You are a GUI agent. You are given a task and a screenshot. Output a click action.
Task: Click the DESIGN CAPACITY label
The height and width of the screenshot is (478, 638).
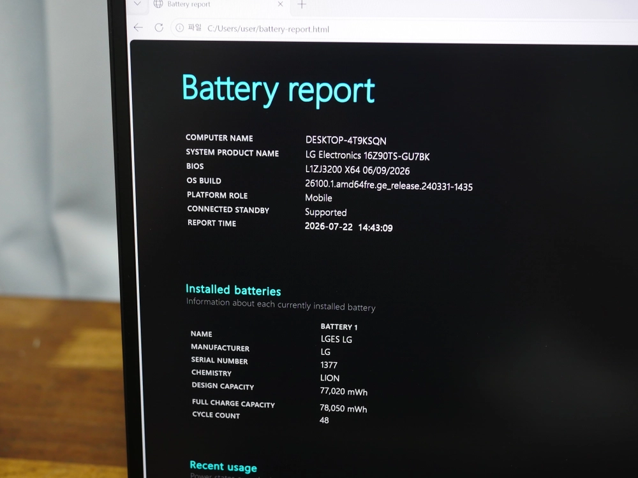[223, 386]
